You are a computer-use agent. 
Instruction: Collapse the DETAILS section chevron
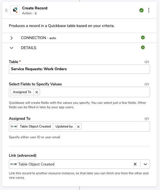click(x=12, y=48)
